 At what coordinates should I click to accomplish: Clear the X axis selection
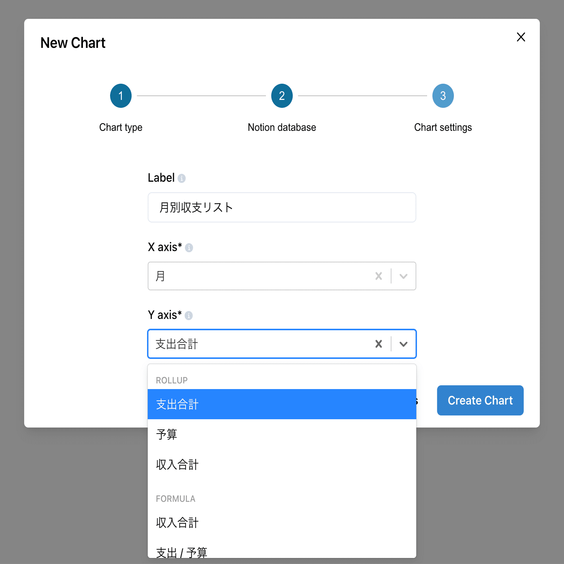pyautogui.click(x=379, y=276)
